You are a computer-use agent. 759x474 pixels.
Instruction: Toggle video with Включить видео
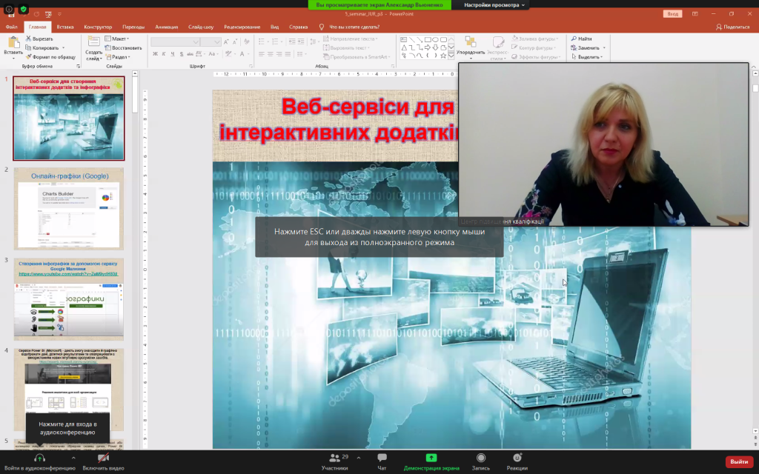click(103, 458)
